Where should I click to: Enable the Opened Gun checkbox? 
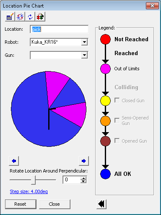coord(117,141)
